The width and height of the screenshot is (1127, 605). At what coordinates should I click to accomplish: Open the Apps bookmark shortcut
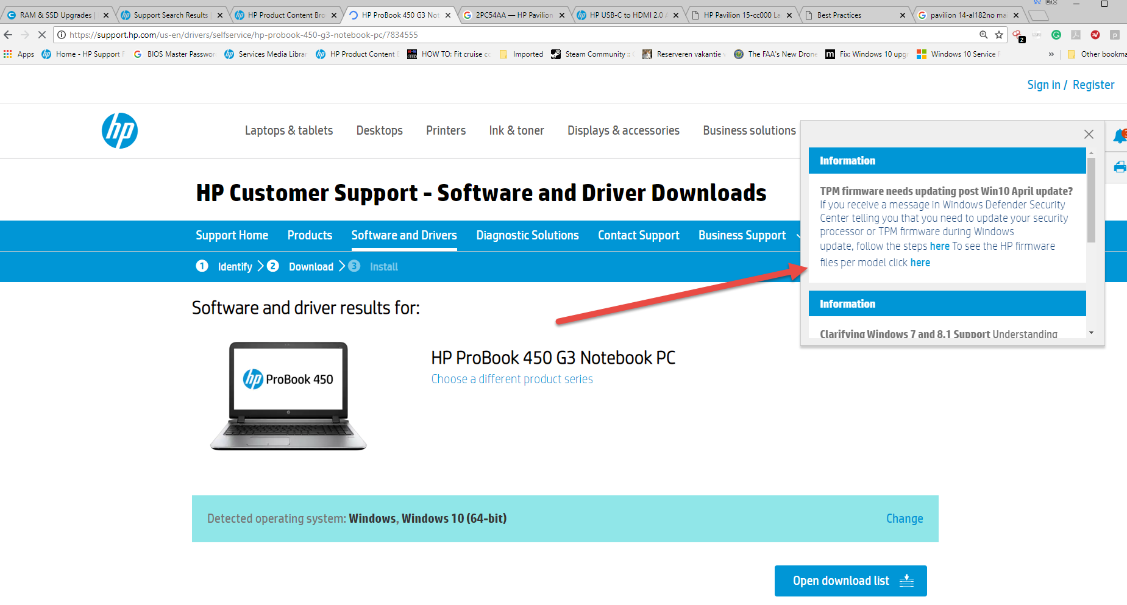point(19,54)
